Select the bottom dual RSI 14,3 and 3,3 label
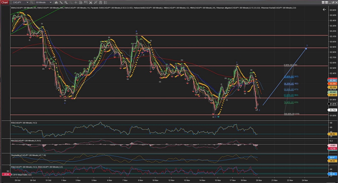This screenshot has width=338, height=183. click(x=37, y=167)
